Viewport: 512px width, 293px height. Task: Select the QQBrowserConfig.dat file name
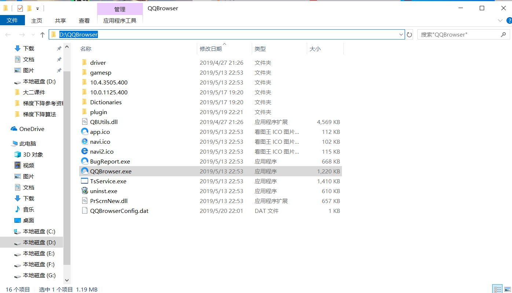tap(119, 211)
